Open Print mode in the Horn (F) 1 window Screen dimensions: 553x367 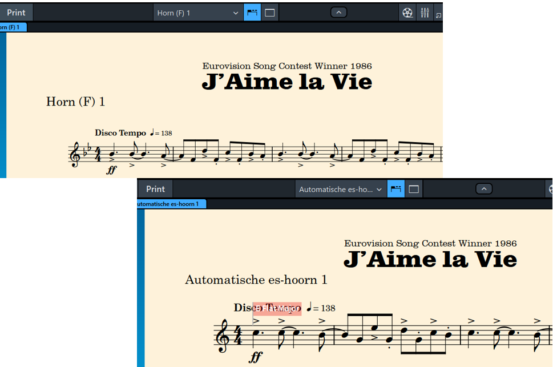[16, 13]
